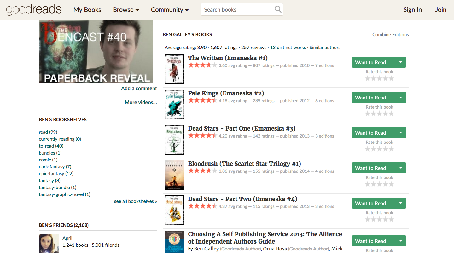Click the Goodreads logo
This screenshot has height=253, width=454.
pyautogui.click(x=34, y=9)
